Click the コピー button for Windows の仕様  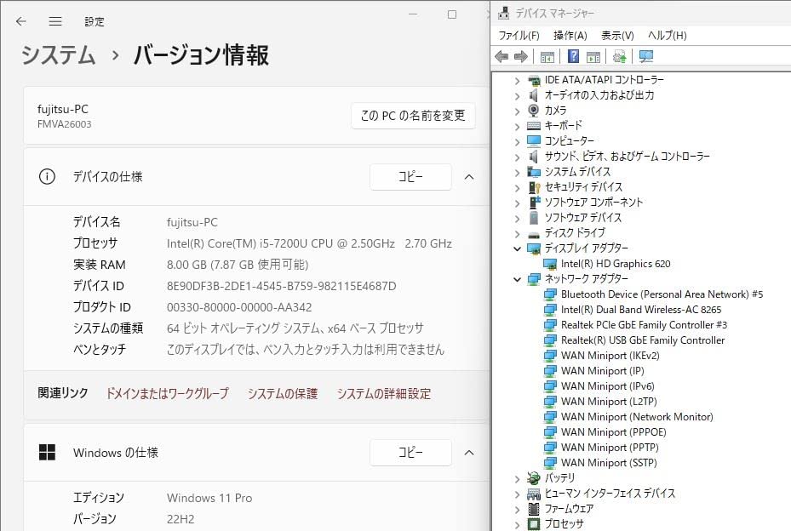click(x=410, y=452)
